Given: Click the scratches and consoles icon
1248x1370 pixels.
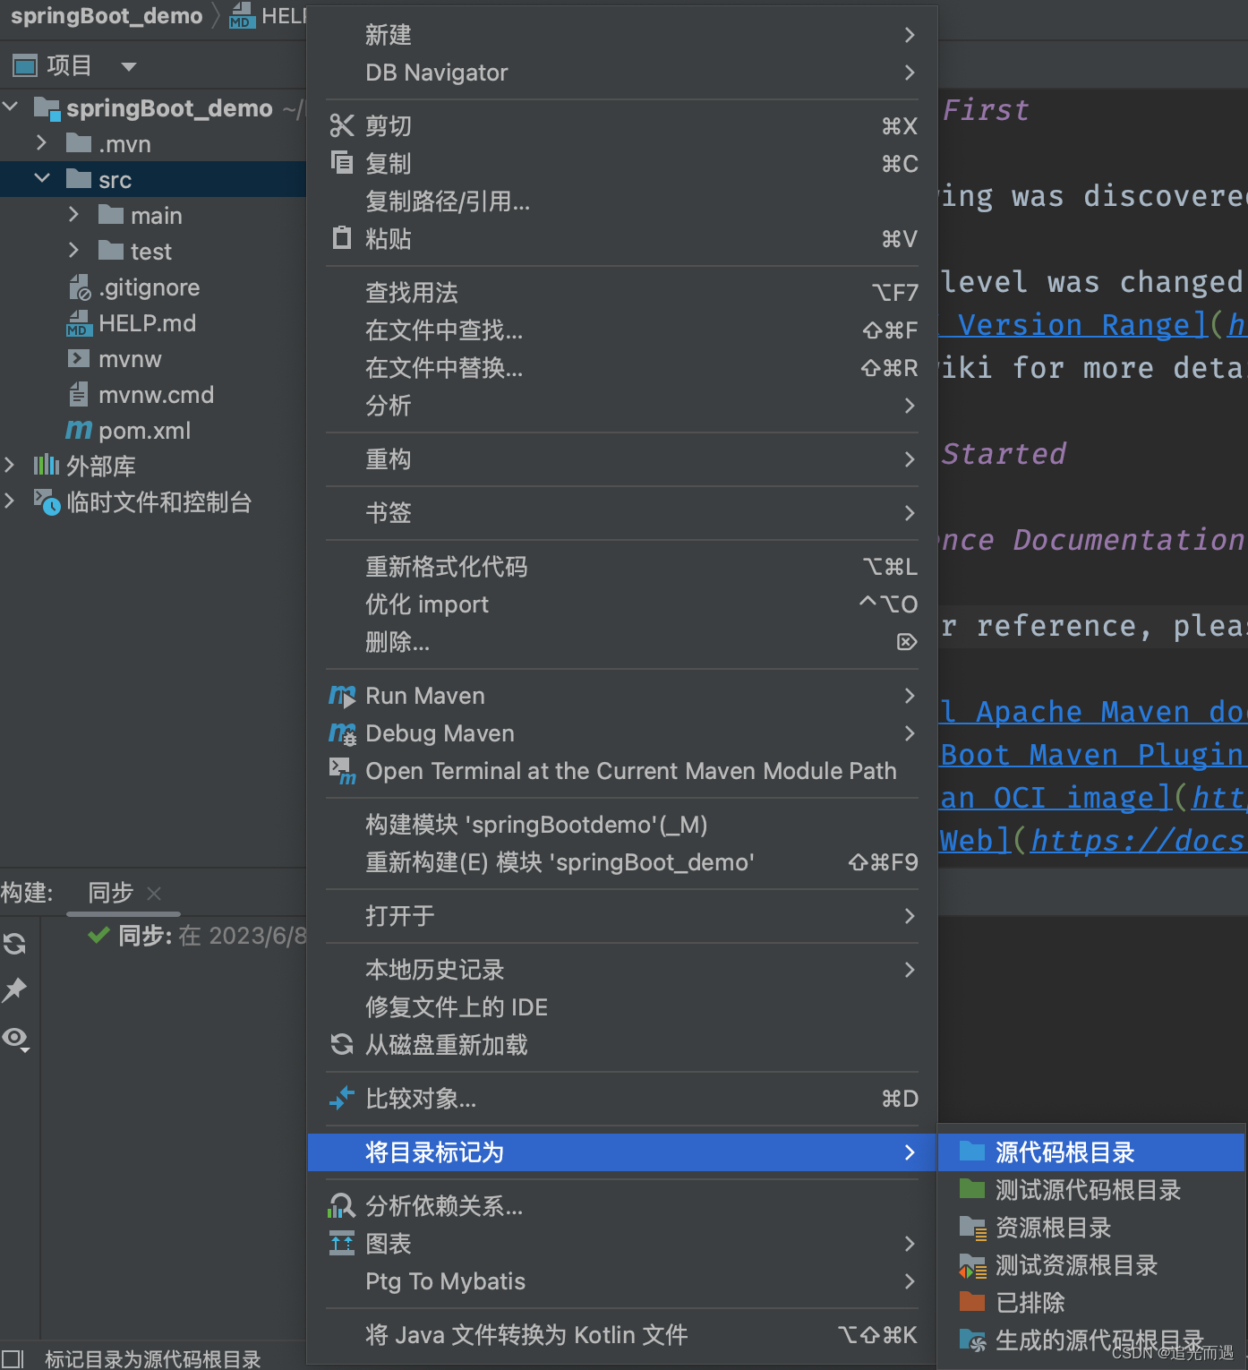Looking at the screenshot, I should point(47,501).
